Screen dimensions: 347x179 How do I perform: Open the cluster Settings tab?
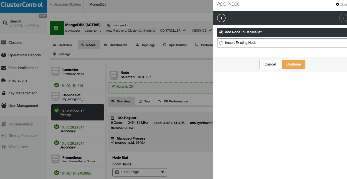coord(62,54)
